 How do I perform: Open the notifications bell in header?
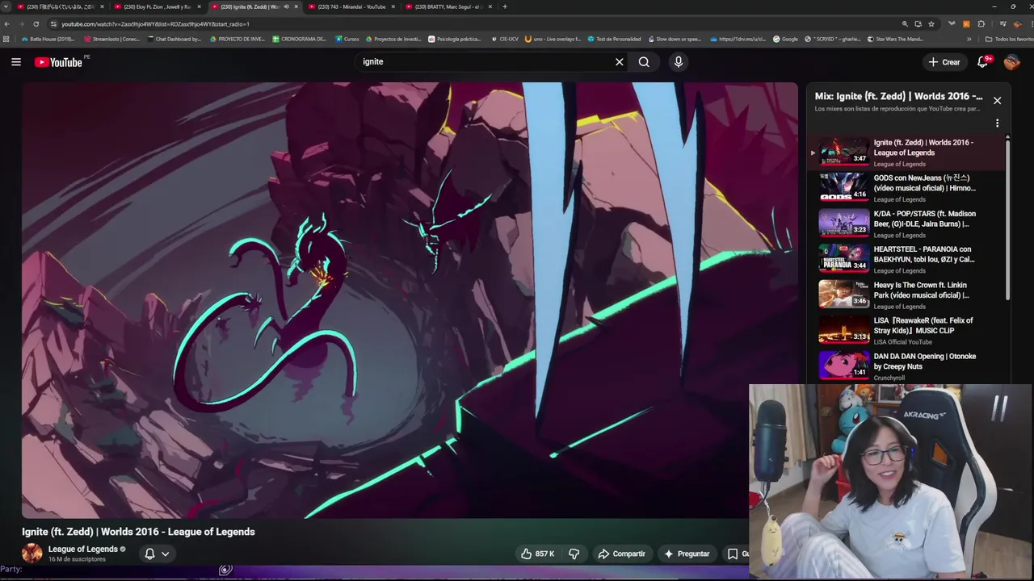[x=983, y=61]
